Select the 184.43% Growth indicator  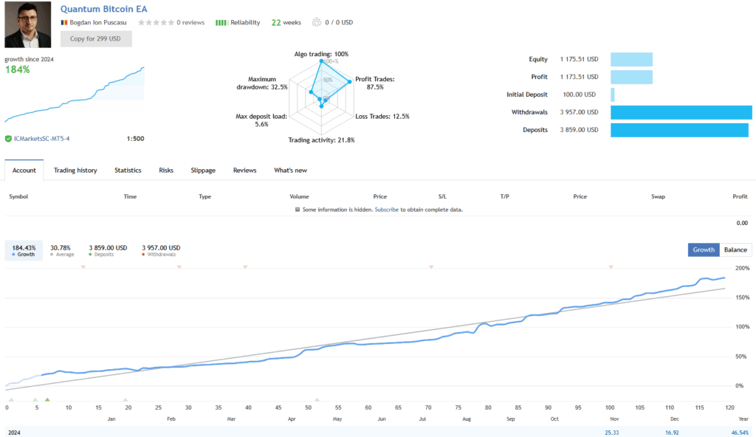point(24,250)
